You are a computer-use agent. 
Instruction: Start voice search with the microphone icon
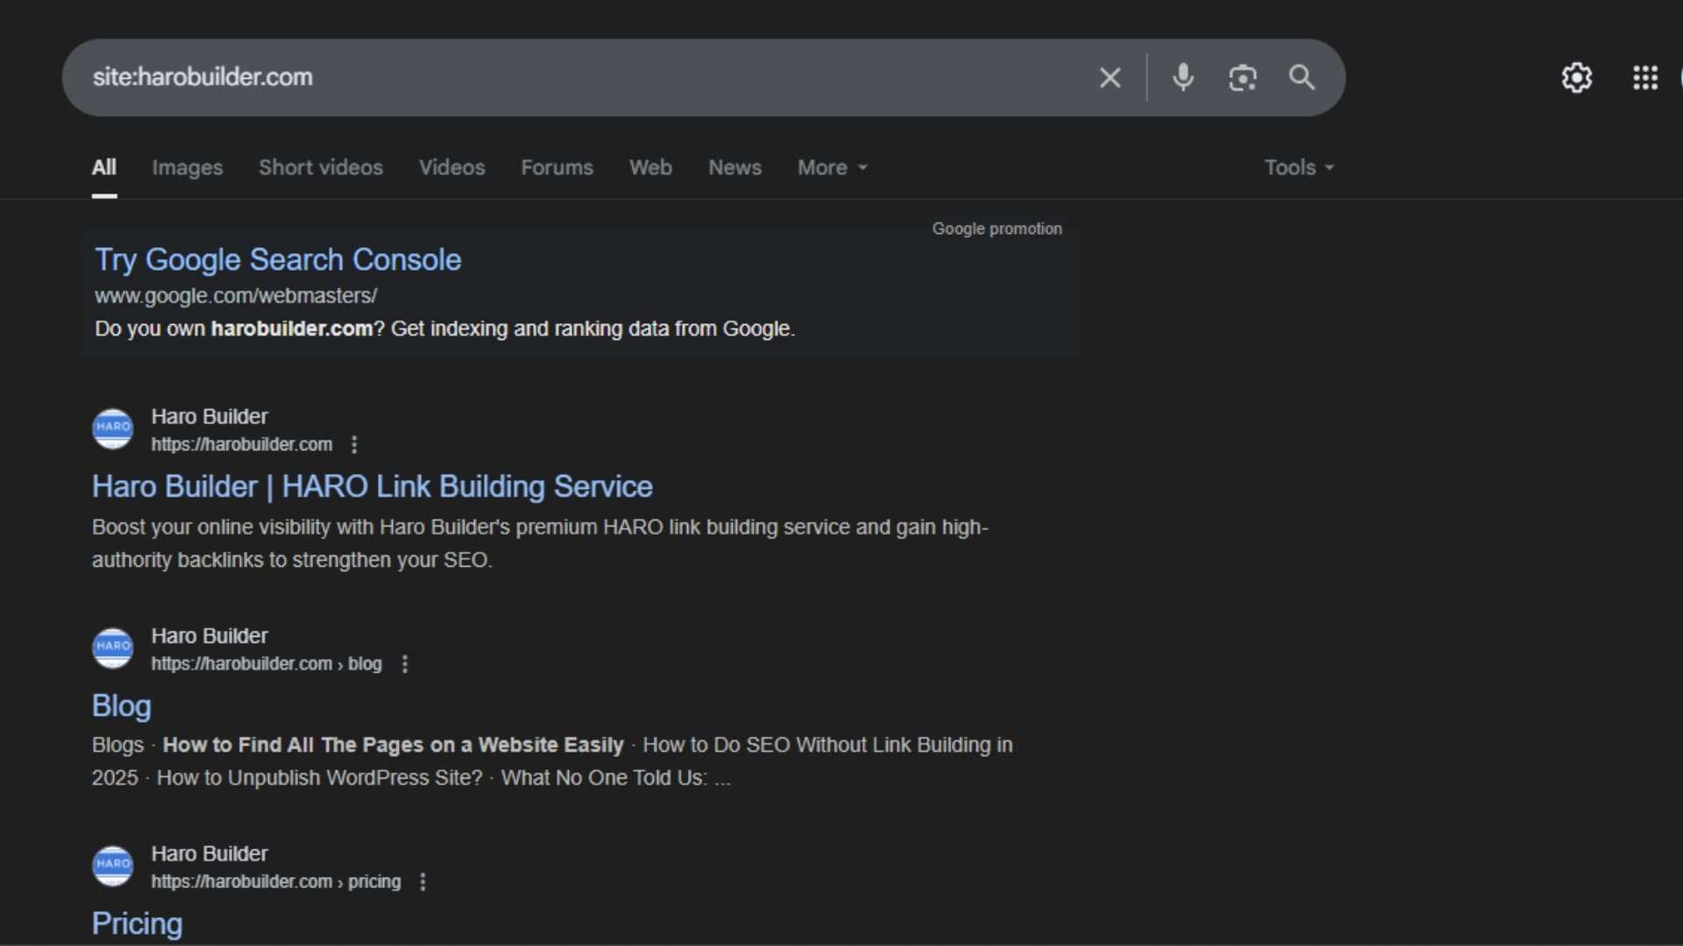(1182, 78)
